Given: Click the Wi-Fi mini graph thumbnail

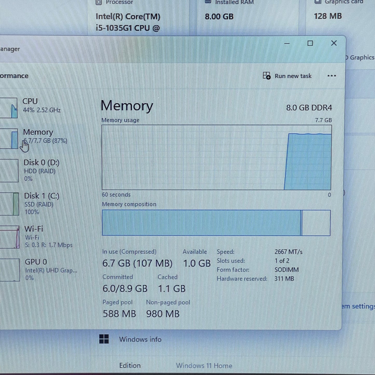Looking at the screenshot, I should (x=10, y=237).
